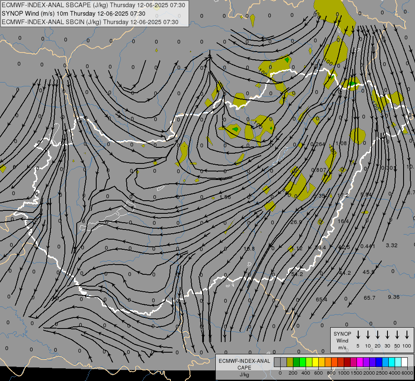The image size is (415, 381).
Task: Click the 2500 tick label on CAPE legend
Action: coord(382,373)
